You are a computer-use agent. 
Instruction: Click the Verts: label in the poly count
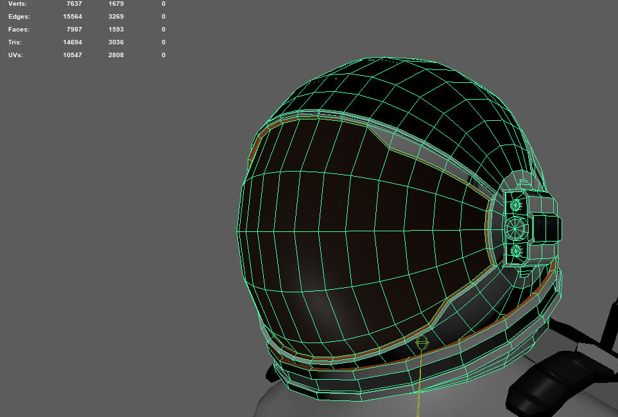[x=17, y=4]
